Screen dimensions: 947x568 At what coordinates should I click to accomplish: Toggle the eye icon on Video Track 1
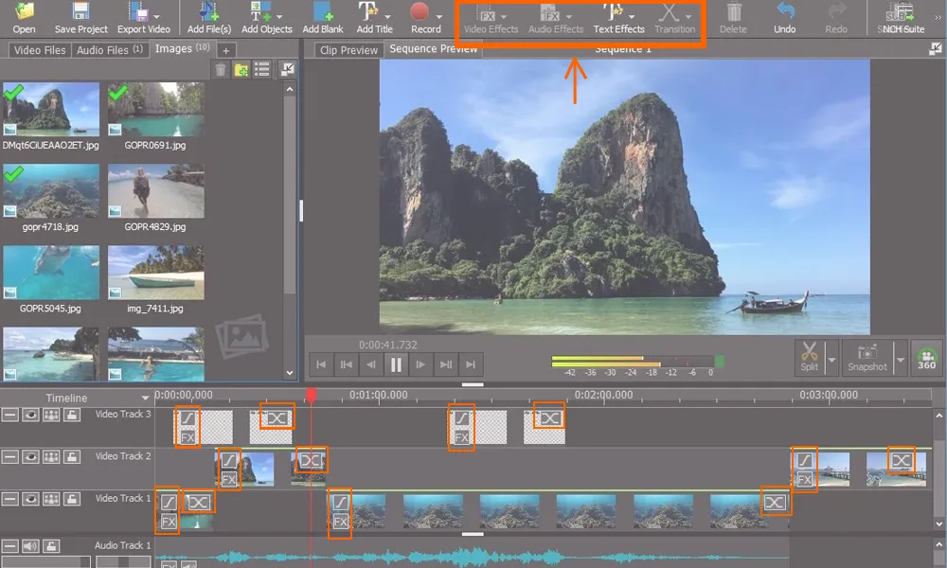pos(31,499)
